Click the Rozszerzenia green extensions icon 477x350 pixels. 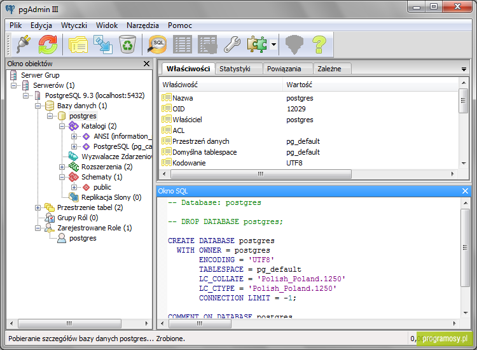[x=74, y=167]
